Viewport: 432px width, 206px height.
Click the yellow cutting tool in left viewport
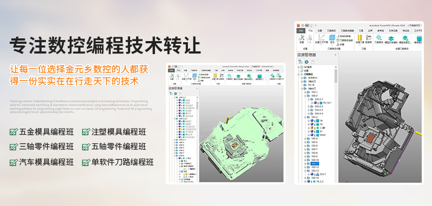coord(227,120)
